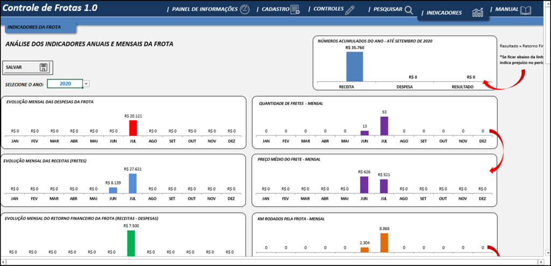
Task: Click the gauge icon beside Painel de Informações
Action: [245, 9]
